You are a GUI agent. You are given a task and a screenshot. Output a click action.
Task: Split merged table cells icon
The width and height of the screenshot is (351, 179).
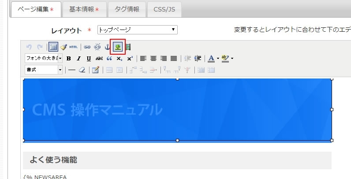point(201,70)
